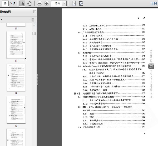This screenshot has height=146, width=158.
Task: Open the Tools pane link
Action: tap(154, 3)
